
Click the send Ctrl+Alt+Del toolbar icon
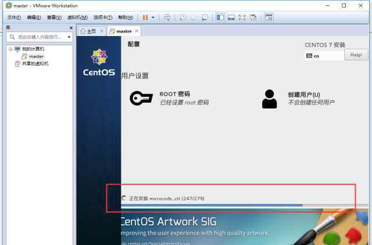coord(167,17)
